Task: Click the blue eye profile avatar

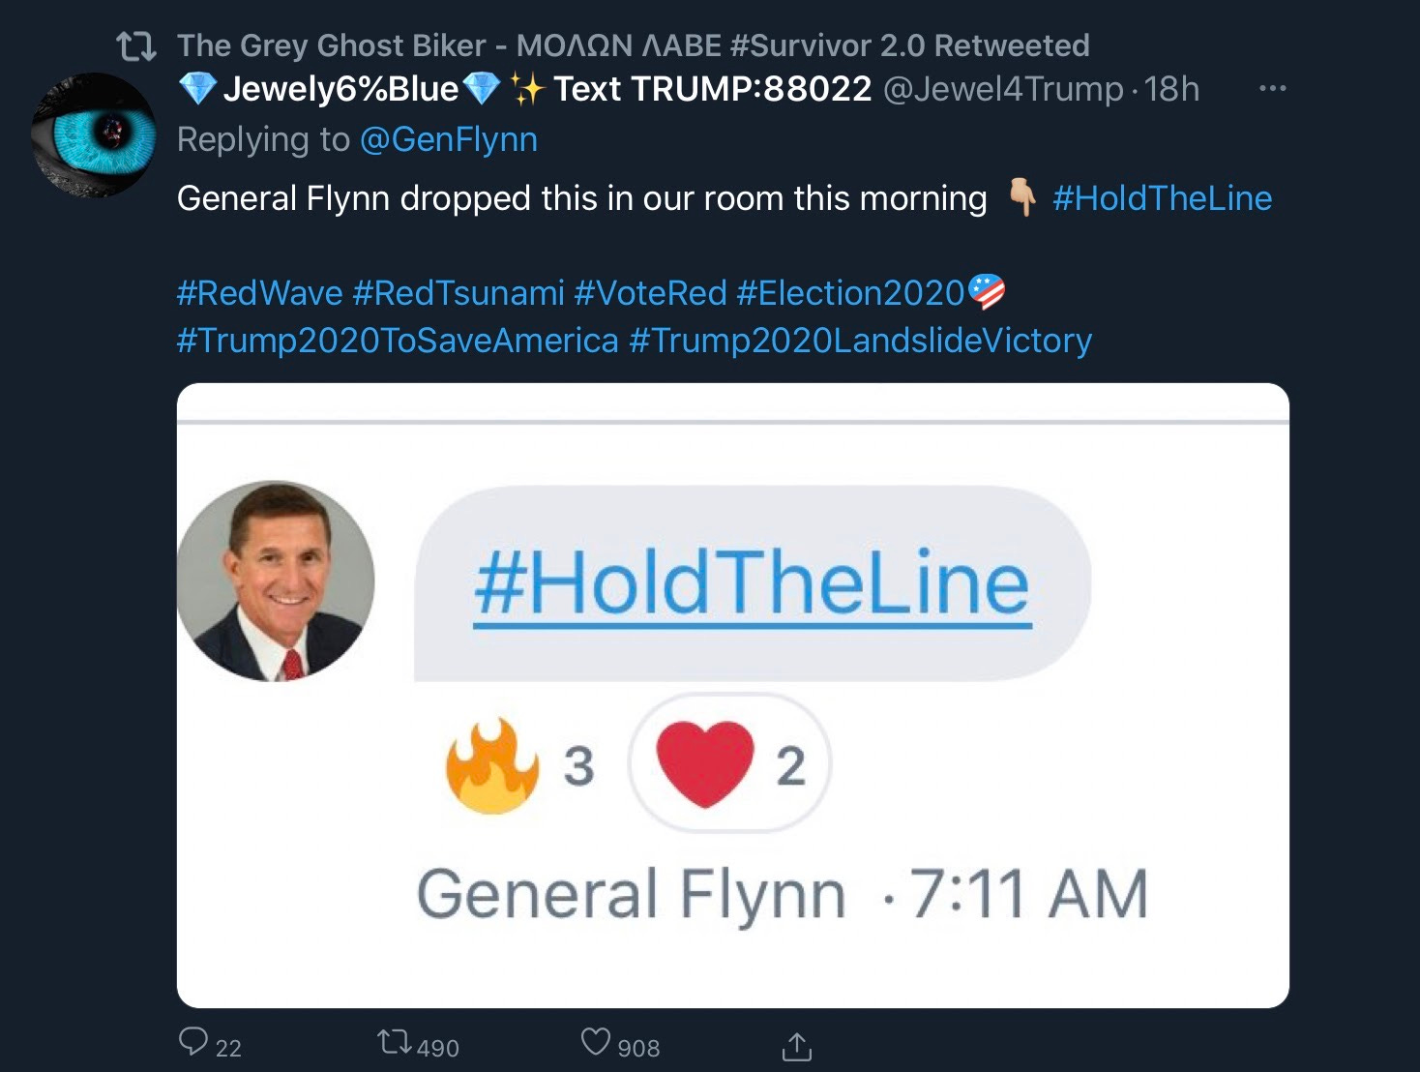Action: point(93,135)
